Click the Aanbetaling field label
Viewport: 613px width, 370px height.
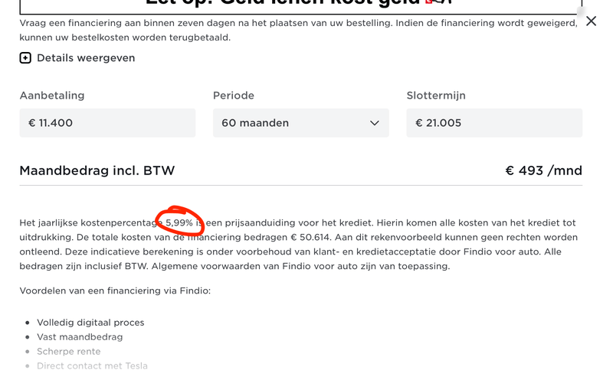point(52,96)
